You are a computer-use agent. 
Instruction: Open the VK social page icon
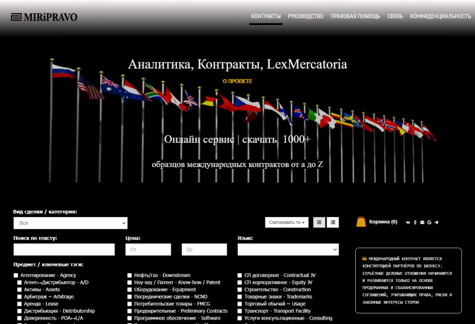(408, 222)
